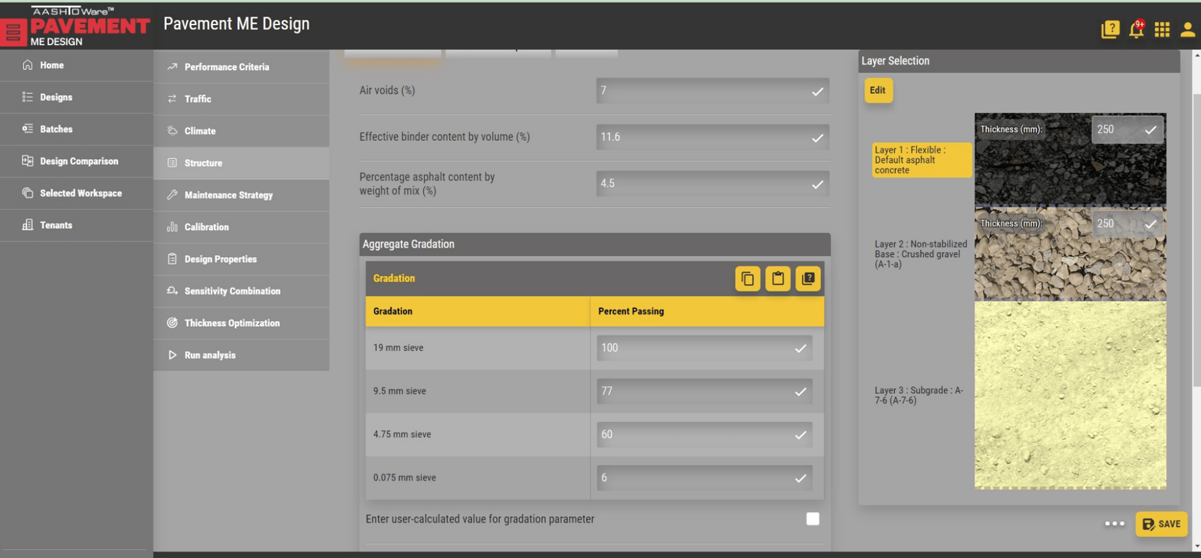Click the subgrade layer texture thumbnail
Screen dimensions: 1201x558
1070,395
